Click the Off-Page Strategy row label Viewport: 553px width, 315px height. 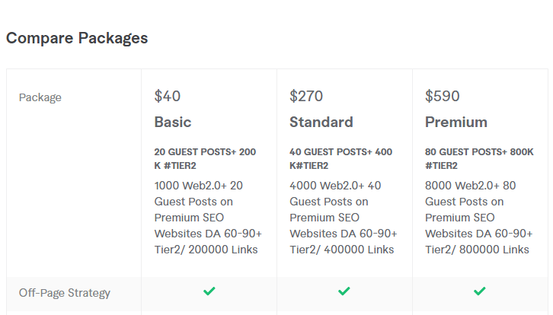pyautogui.click(x=65, y=293)
